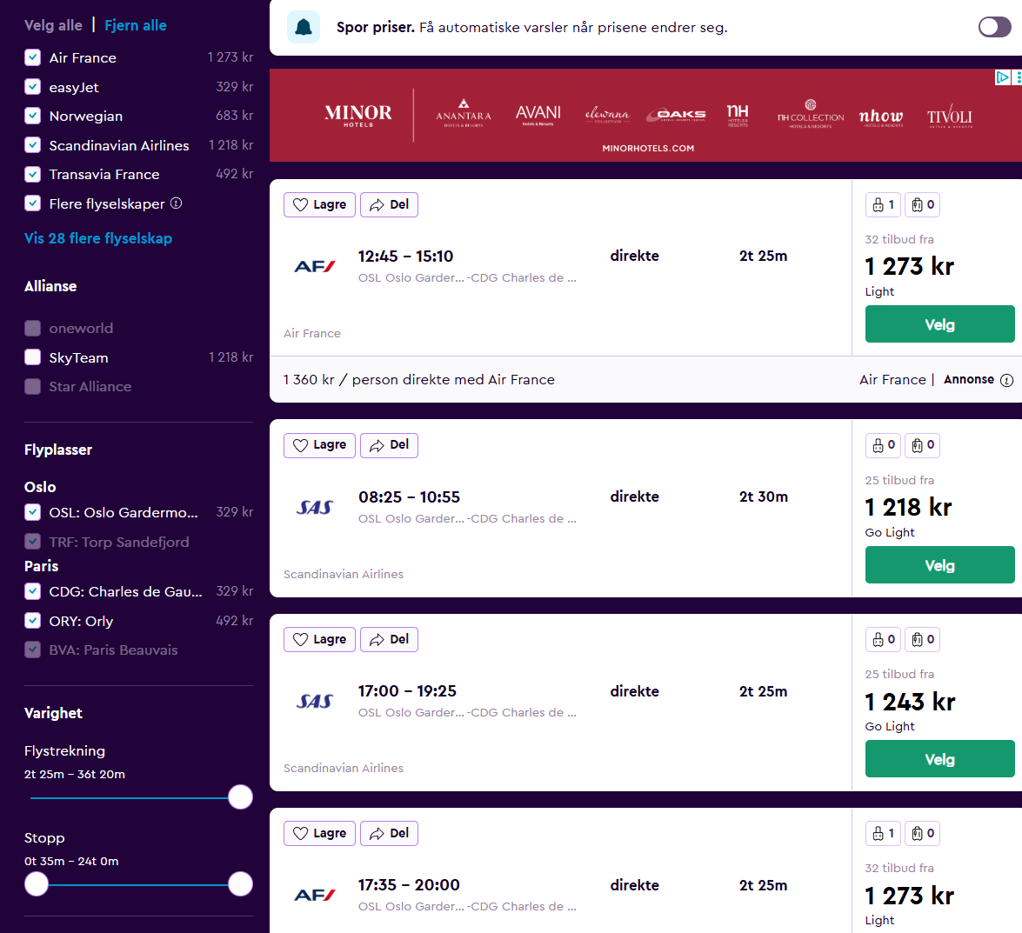Screen dimensions: 1022x933
Task: Click the AdChoices icon on Minor Hotels ad
Action: point(1003,77)
